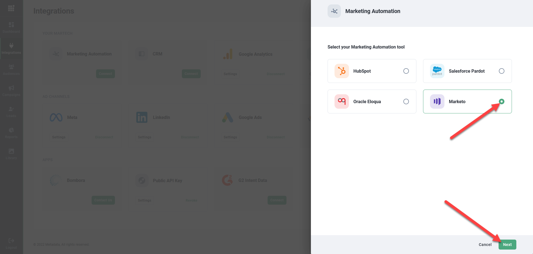Click the selected Marketo radio button
This screenshot has width=533, height=254.
(x=501, y=101)
